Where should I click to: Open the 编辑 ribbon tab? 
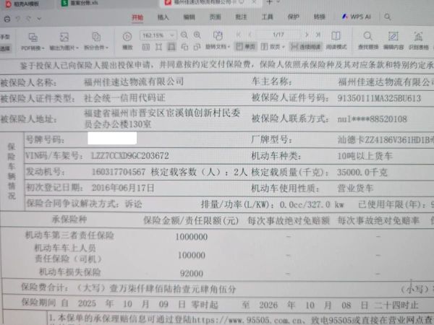(190, 17)
